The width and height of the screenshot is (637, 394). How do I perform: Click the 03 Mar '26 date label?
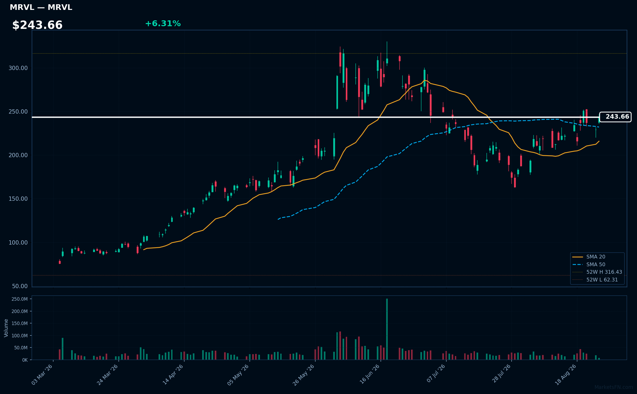point(42,374)
